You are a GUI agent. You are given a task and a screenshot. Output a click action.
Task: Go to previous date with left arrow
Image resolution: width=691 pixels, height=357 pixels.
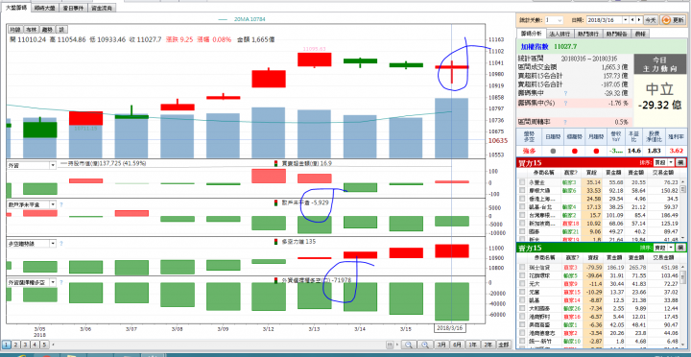632,20
